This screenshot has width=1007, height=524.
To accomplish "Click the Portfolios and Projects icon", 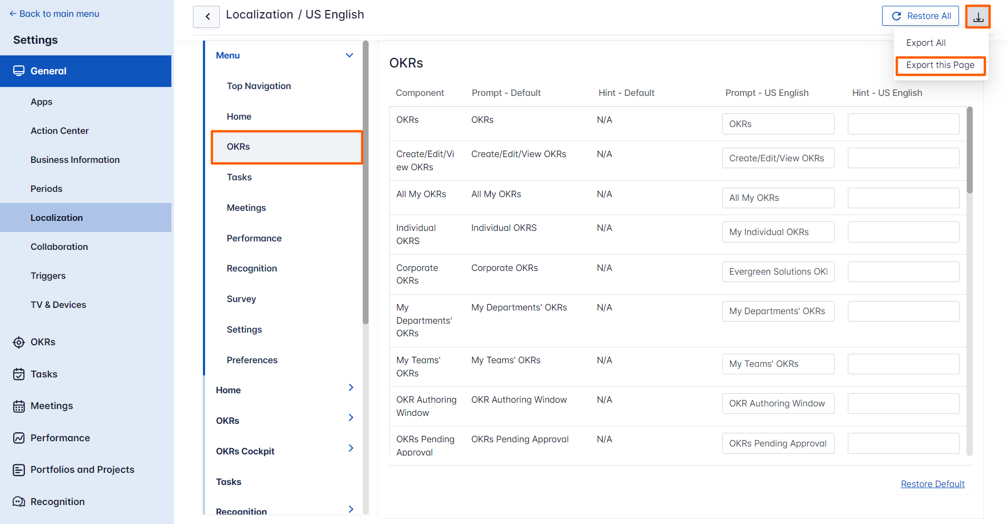I will point(18,469).
